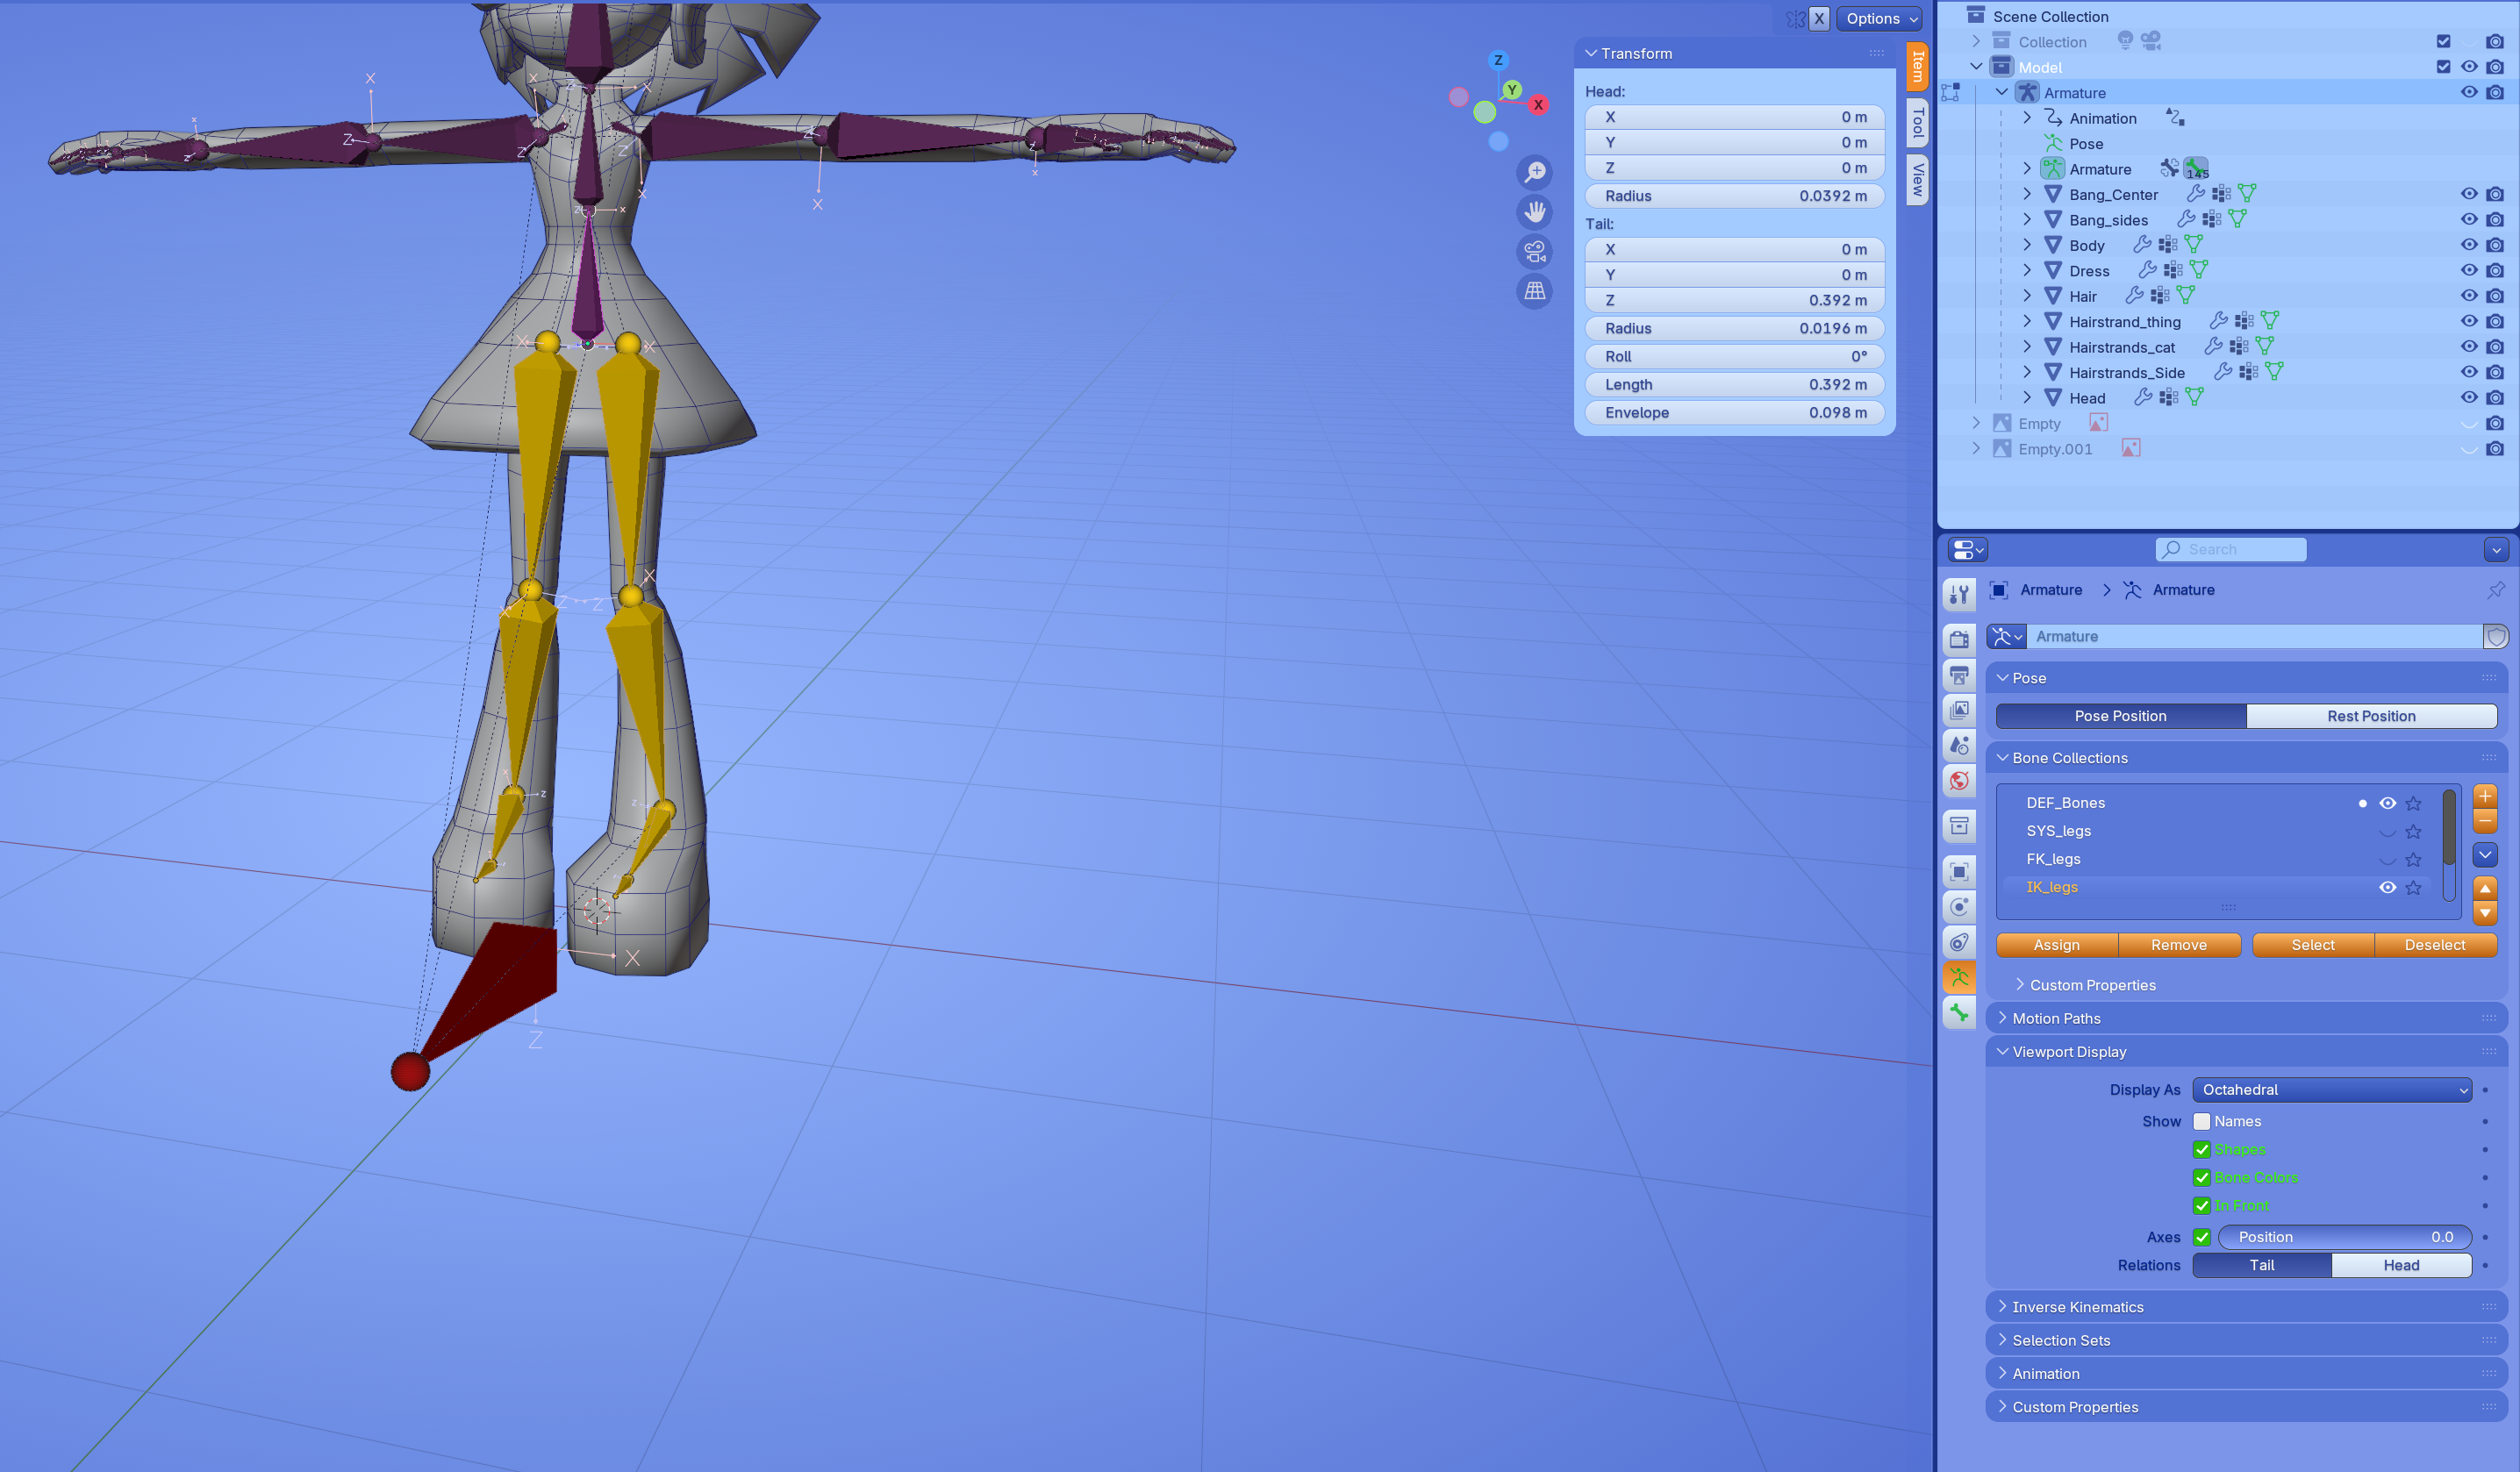Click the pin icon in properties header
Image resolution: width=2520 pixels, height=1472 pixels.
tap(2495, 590)
